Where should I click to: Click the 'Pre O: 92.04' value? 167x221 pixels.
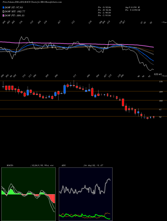(x=105, y=7)
